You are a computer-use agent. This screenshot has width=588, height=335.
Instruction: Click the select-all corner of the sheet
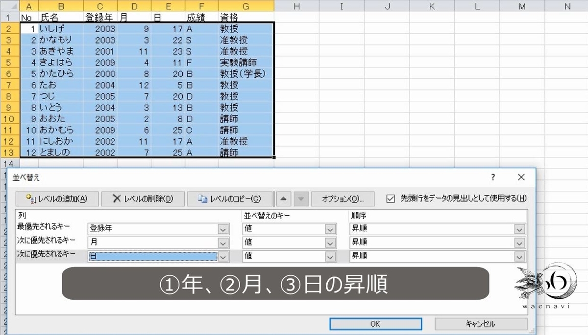tap(10, 6)
